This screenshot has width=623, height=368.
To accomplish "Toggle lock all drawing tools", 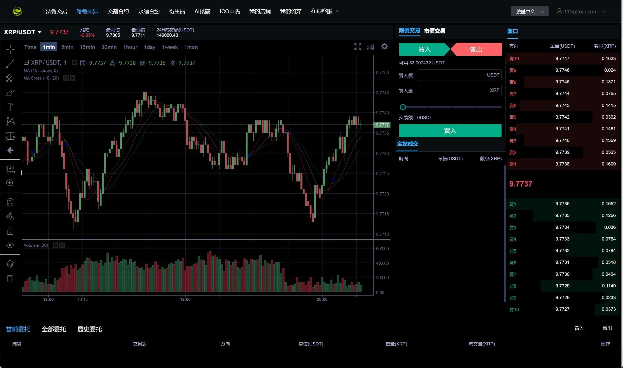I will pos(10,231).
